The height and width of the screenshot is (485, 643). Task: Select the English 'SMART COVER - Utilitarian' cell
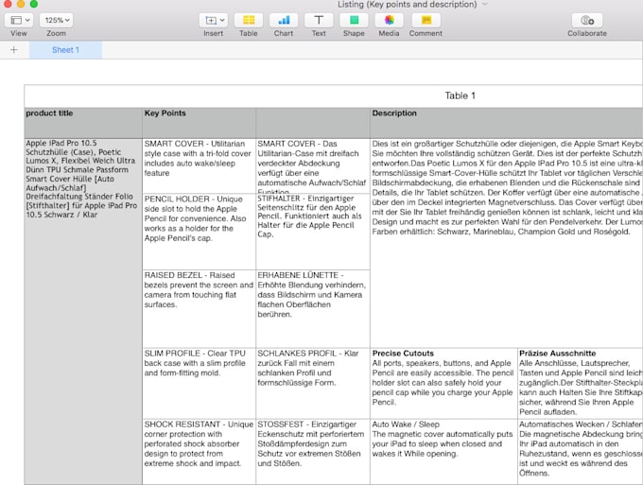coord(199,166)
